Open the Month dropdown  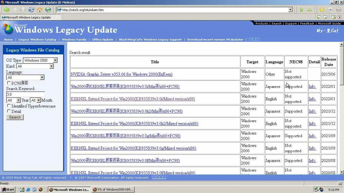(x=35, y=100)
